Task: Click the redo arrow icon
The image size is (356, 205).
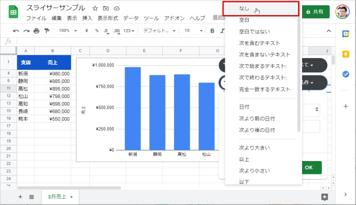Action: pyautogui.click(x=26, y=31)
